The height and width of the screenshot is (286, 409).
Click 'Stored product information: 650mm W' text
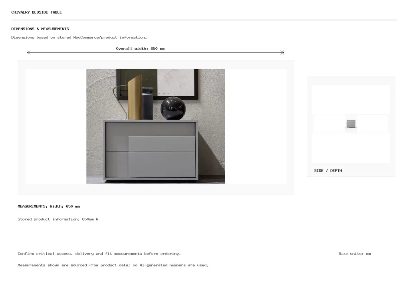click(58, 219)
